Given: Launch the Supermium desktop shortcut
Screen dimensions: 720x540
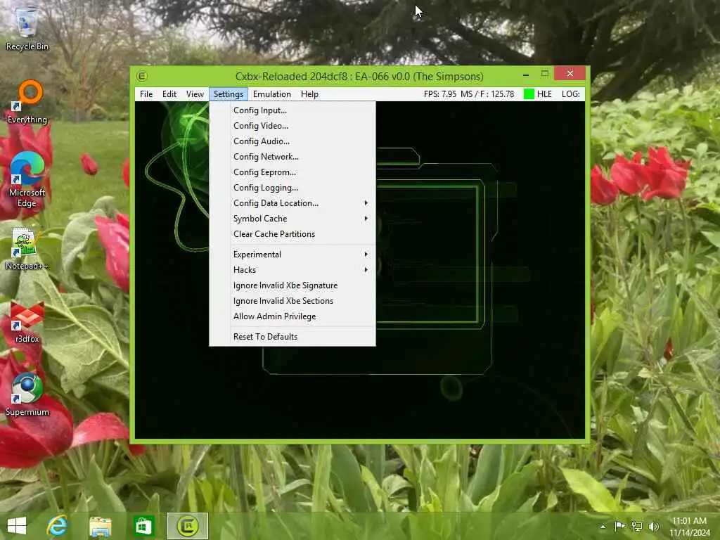Looking at the screenshot, I should (x=27, y=395).
